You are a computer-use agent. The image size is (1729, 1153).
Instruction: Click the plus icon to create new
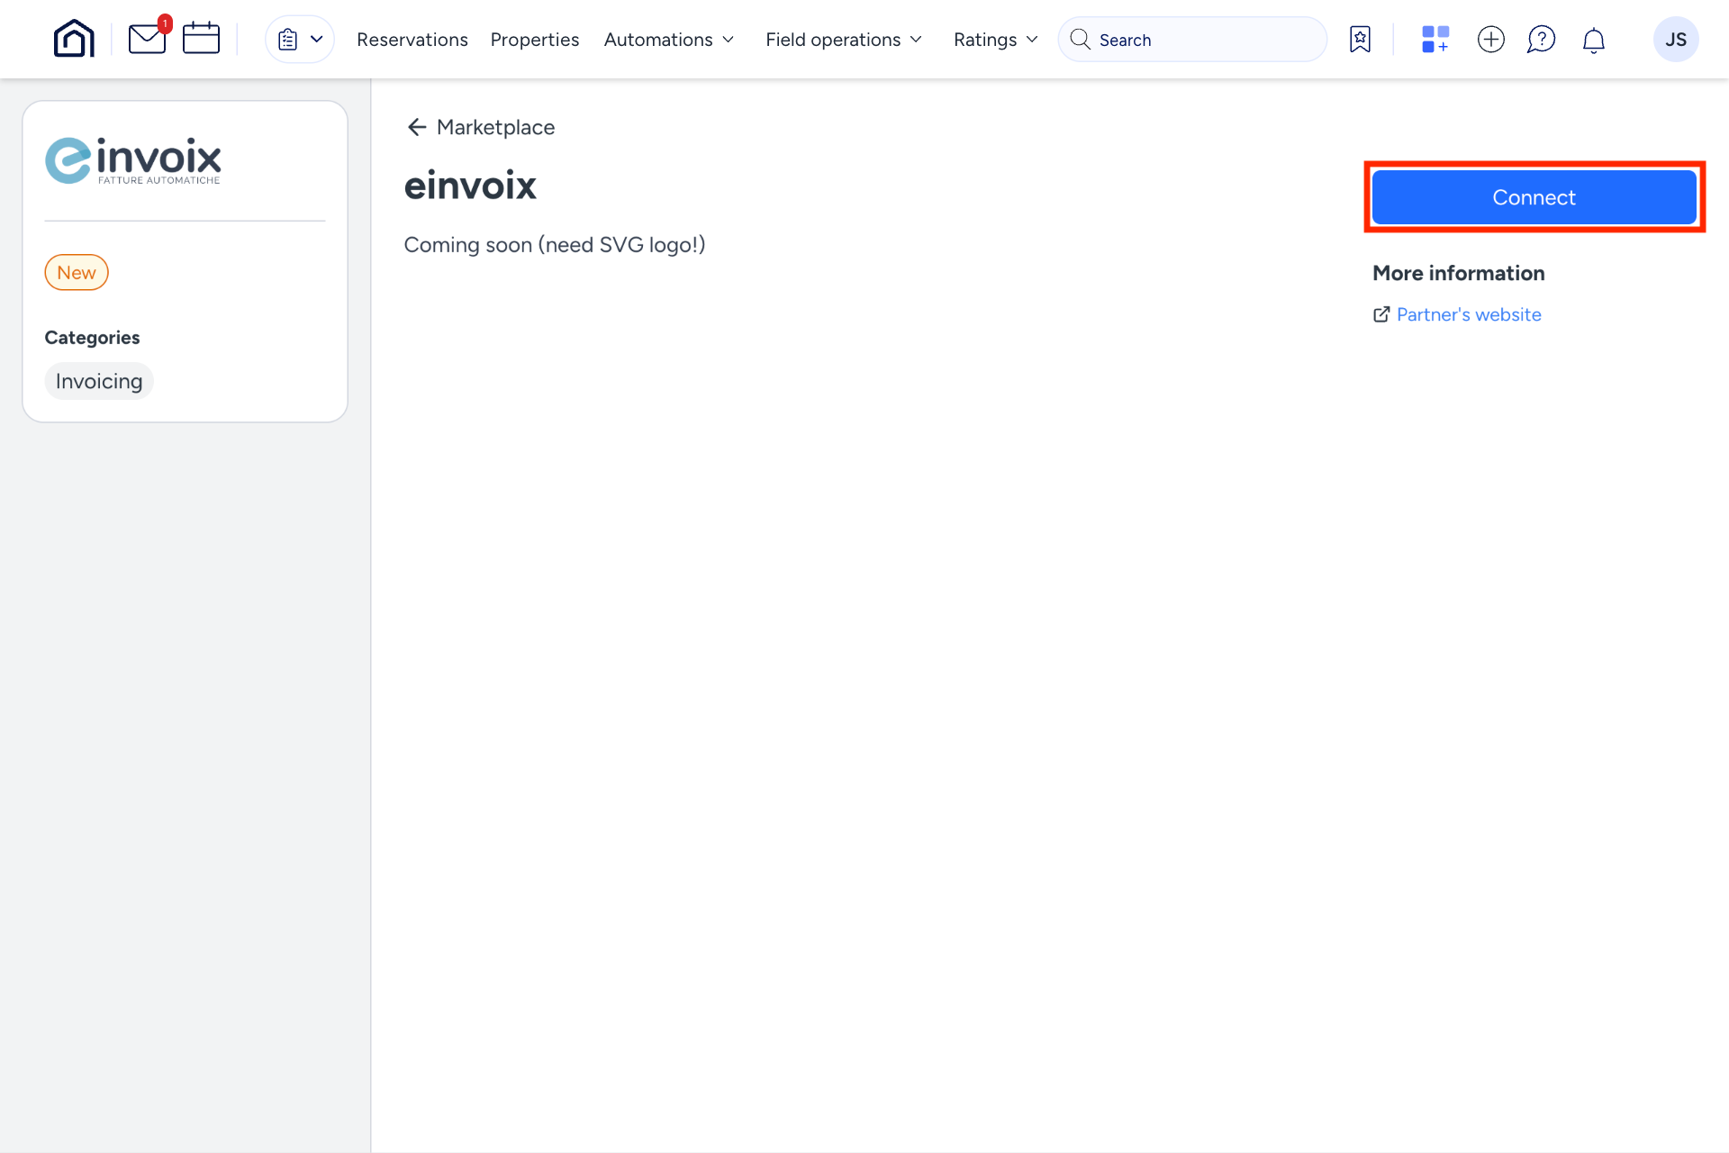tap(1490, 39)
